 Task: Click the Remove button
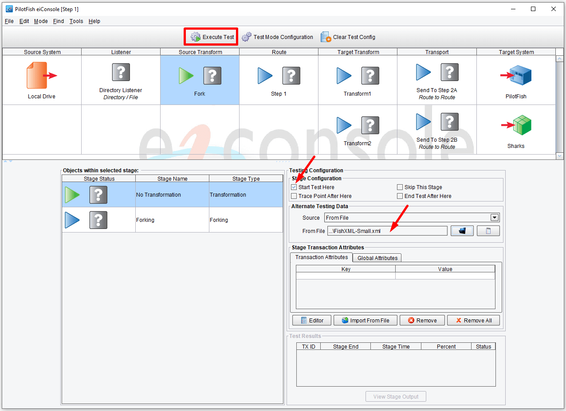point(422,320)
